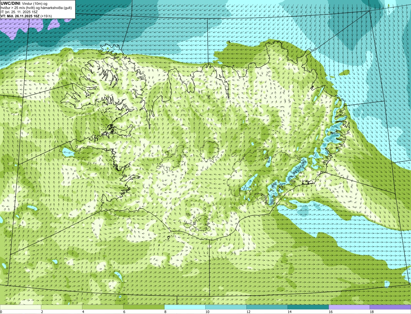Click the olive green 6–8 m/s legend swatch
Screen dimensions: 411x314
pos(144,307)
